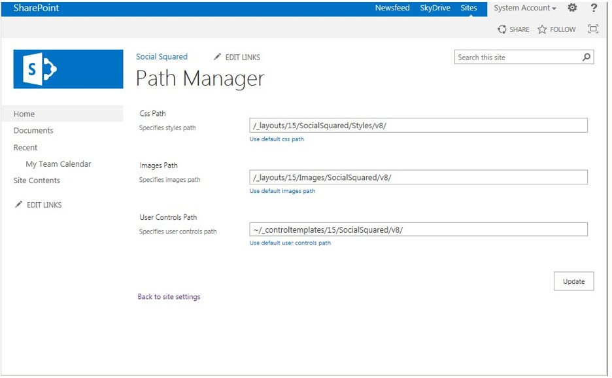Click Use default css path link
The height and width of the screenshot is (378, 612).
[277, 139]
